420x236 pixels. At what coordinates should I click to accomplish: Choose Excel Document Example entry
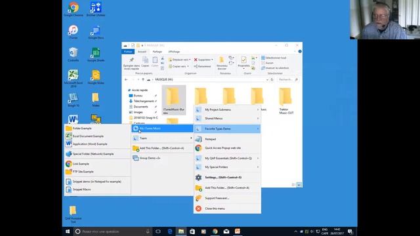[98, 136]
